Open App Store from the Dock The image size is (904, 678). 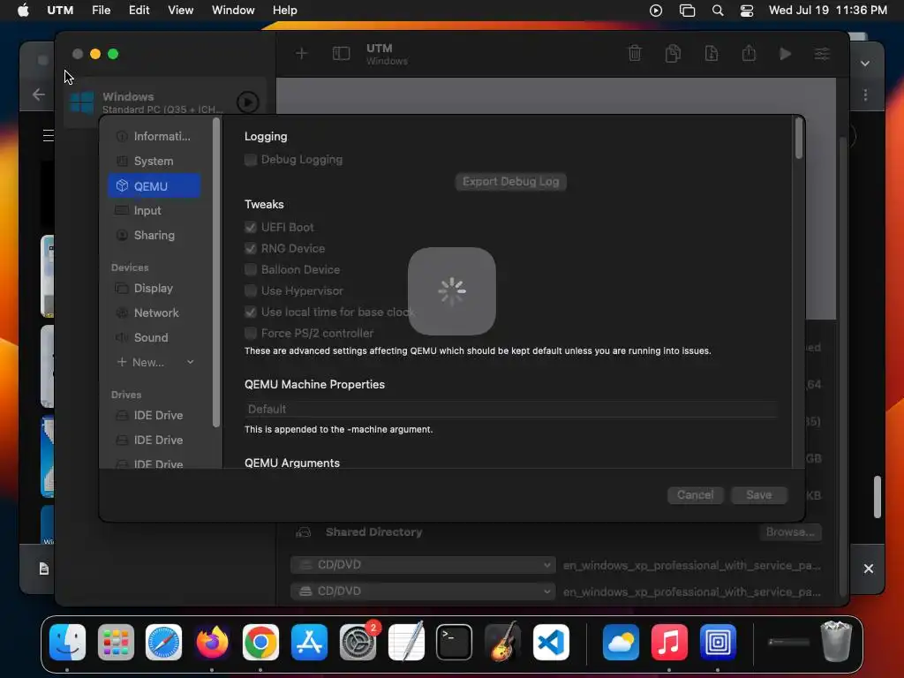309,643
